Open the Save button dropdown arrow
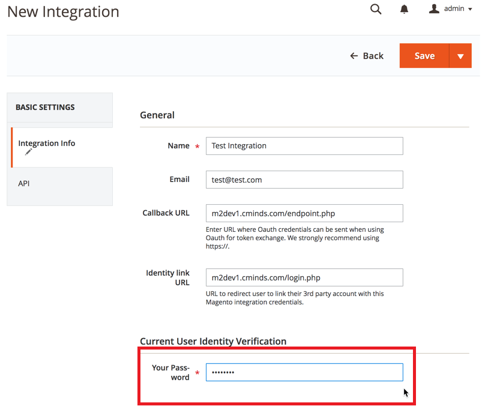The width and height of the screenshot is (485, 406). click(460, 56)
